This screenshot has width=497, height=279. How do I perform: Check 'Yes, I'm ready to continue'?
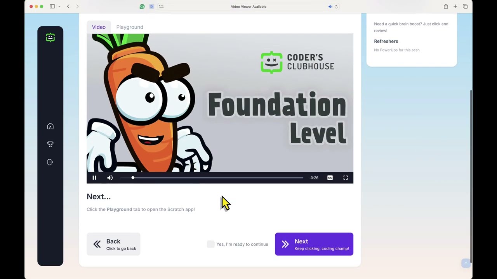[x=210, y=244]
